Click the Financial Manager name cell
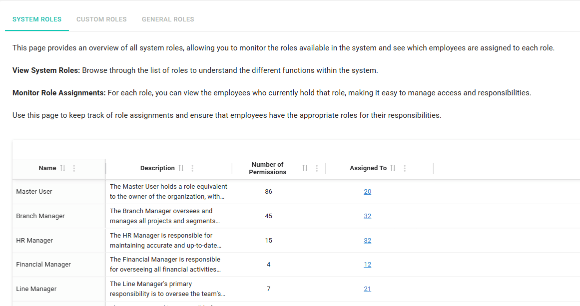The image size is (580, 306). [x=44, y=264]
